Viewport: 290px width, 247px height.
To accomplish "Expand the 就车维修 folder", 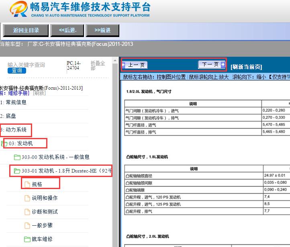I will click(42, 239).
